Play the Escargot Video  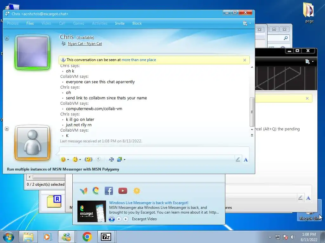point(111,219)
